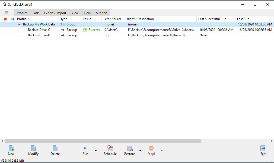Click the Exit icon
Screen dimensions: 274x163
[263, 148]
